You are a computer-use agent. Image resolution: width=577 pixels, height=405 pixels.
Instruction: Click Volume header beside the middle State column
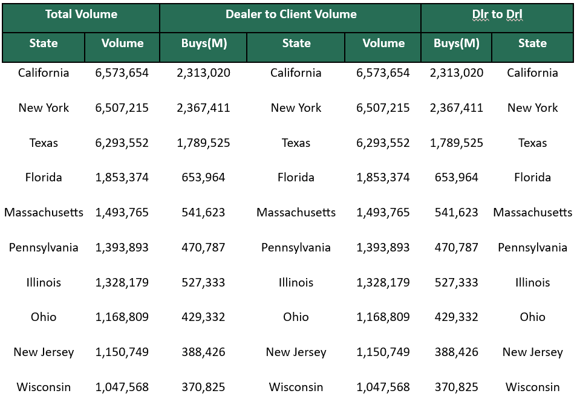[383, 44]
